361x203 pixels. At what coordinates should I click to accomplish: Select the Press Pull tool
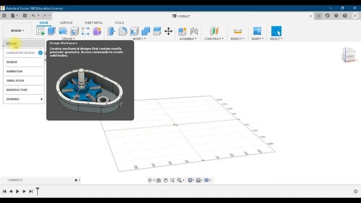click(x=111, y=31)
